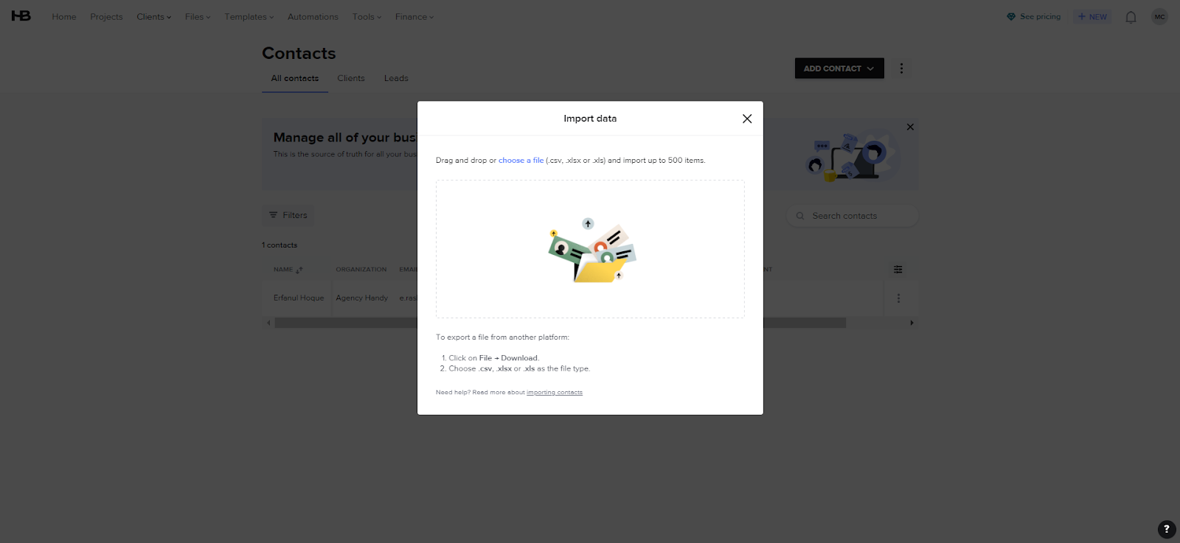The image size is (1180, 543).
Task: Switch to the Leads tab
Action: point(395,78)
